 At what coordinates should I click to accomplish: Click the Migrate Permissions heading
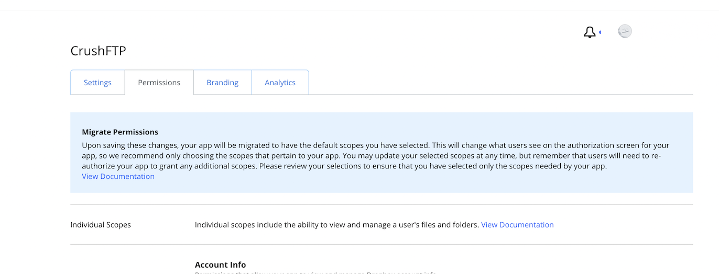(120, 132)
